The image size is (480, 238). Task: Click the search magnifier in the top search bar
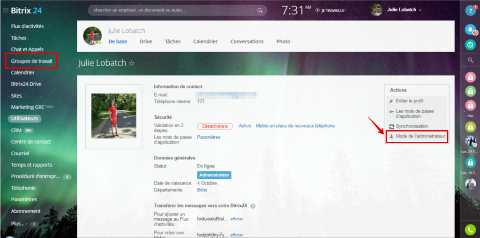coord(260,10)
